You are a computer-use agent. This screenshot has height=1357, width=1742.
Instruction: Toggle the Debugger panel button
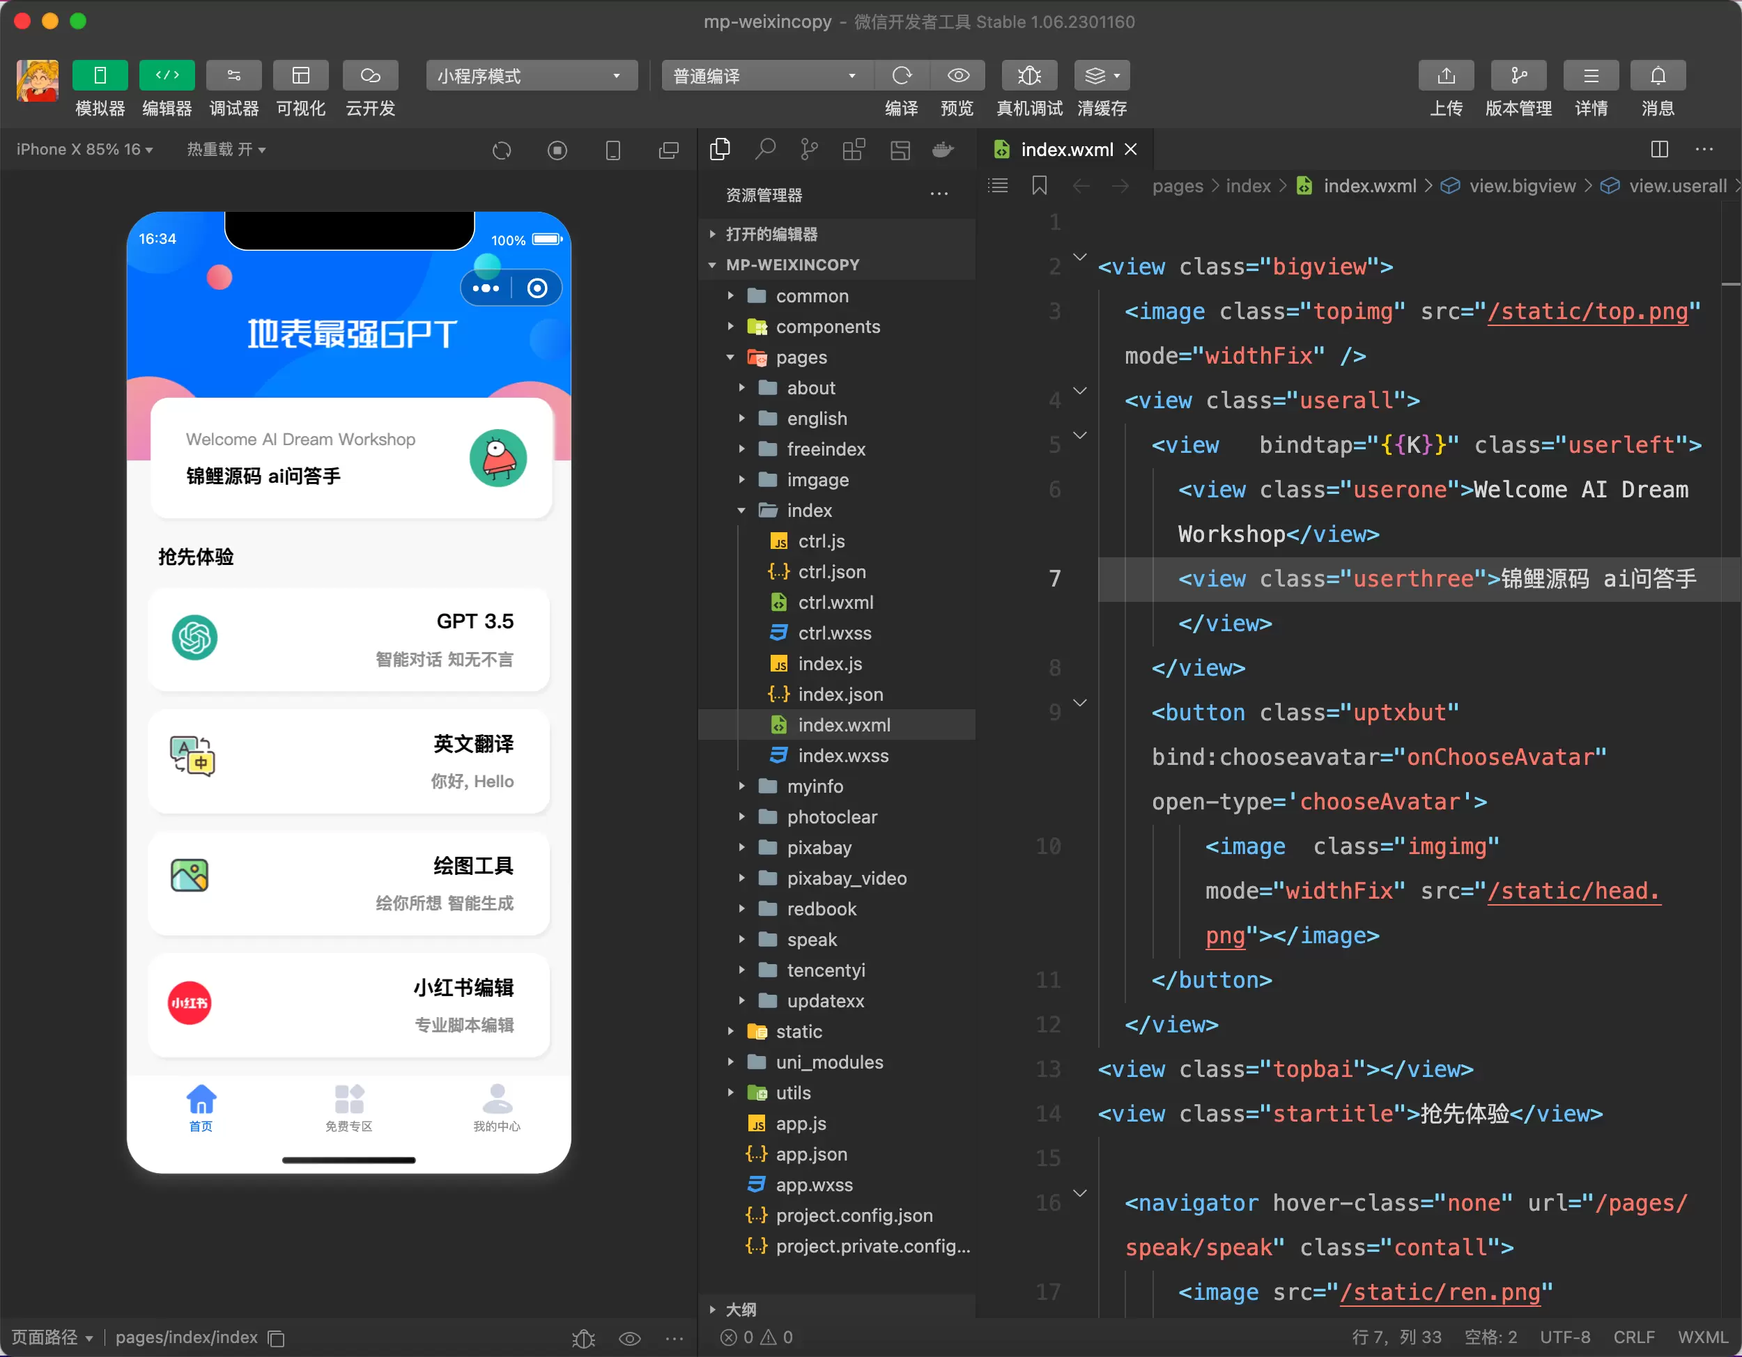[x=233, y=76]
